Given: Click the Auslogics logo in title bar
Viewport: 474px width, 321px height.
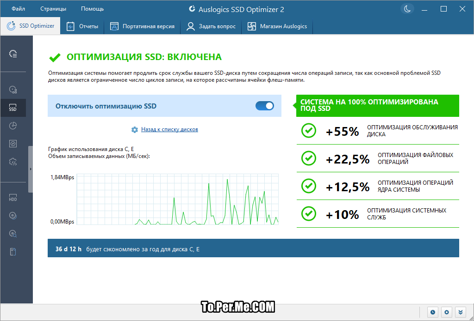Looking at the screenshot, I should (192, 9).
